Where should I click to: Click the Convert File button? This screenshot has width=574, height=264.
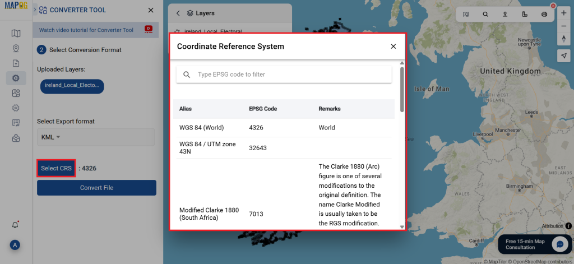click(96, 187)
